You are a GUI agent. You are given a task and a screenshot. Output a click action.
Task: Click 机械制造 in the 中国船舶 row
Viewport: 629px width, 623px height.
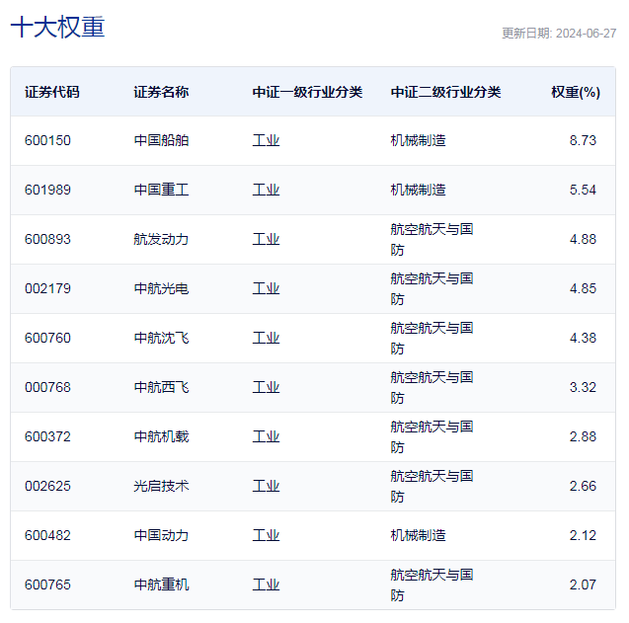(x=418, y=140)
